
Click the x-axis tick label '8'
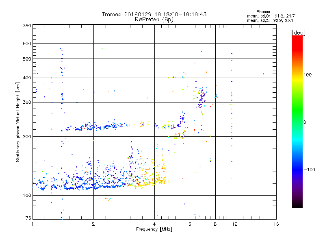point(215,224)
